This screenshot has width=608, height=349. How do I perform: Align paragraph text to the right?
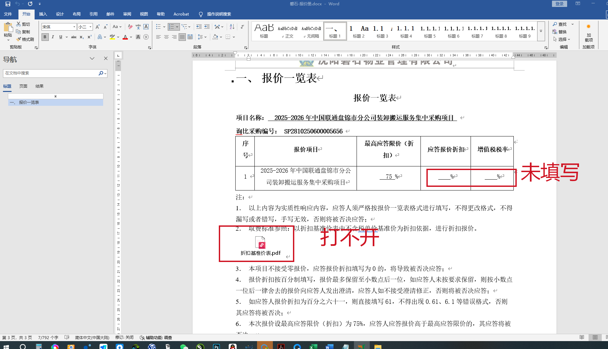click(174, 37)
